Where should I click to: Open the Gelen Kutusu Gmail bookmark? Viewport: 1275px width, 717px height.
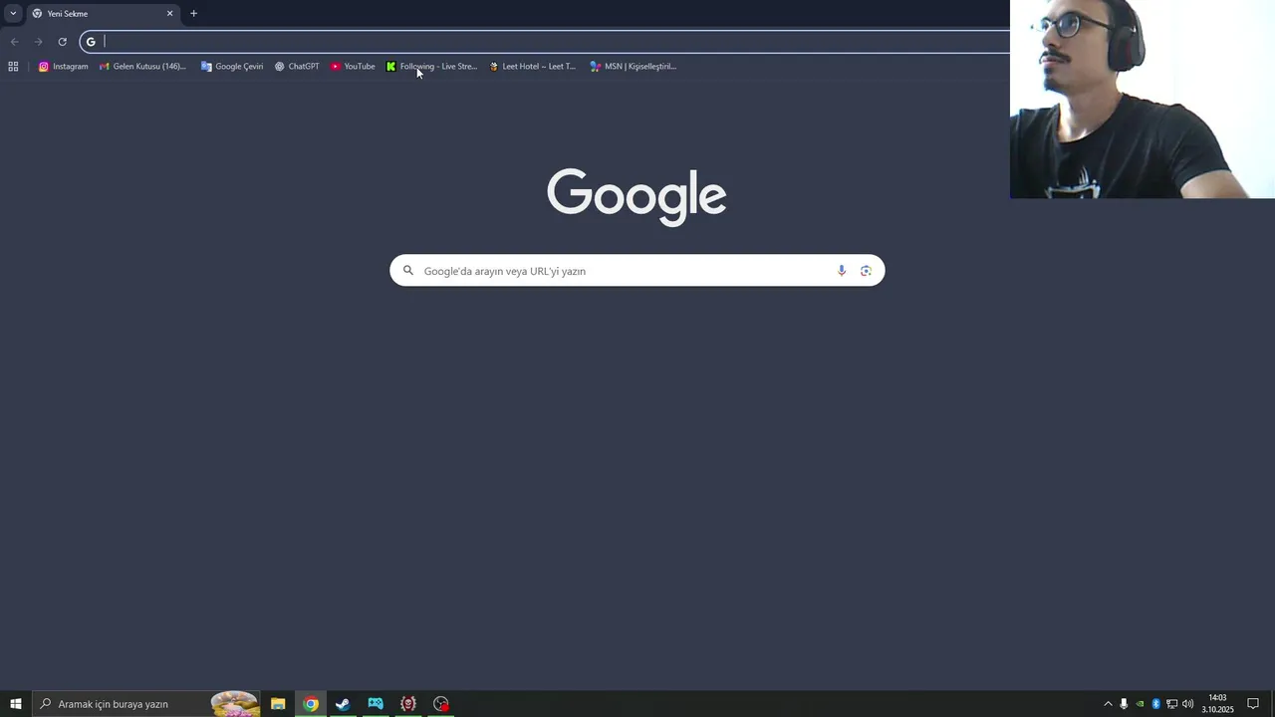142,67
